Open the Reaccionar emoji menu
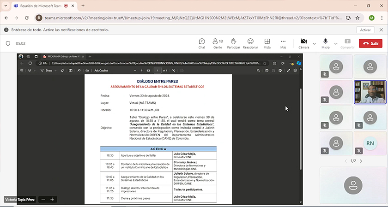Image resolution: width=388 pixels, height=207 pixels. [250, 43]
